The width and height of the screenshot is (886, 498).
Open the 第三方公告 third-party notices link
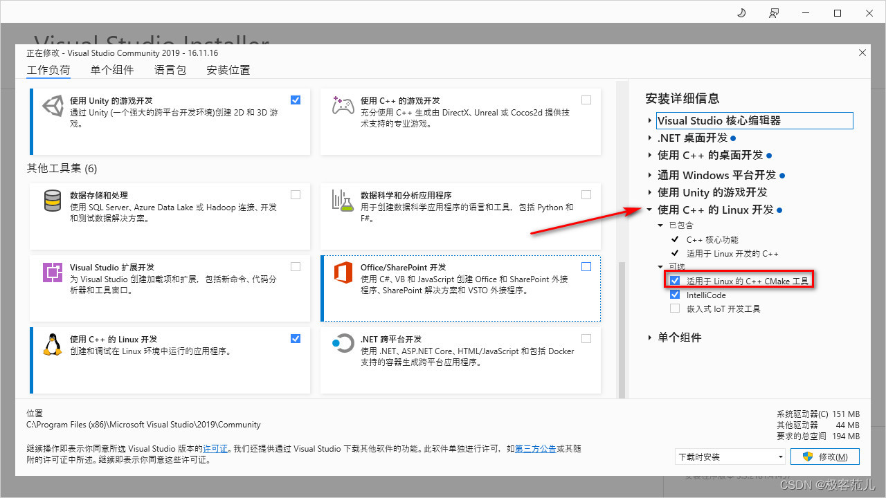pos(536,449)
